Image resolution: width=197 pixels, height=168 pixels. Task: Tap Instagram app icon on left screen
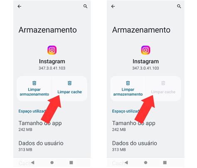tap(52, 50)
